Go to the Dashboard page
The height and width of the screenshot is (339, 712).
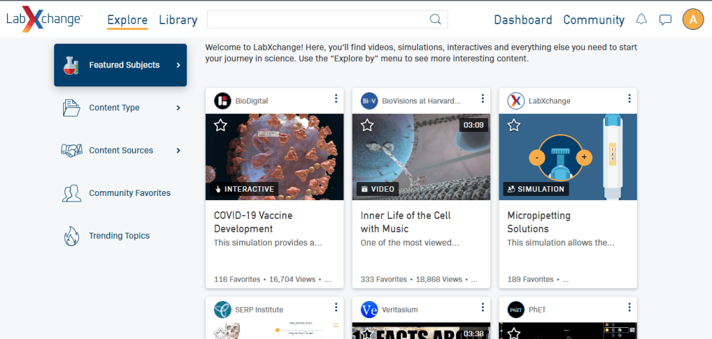click(523, 20)
